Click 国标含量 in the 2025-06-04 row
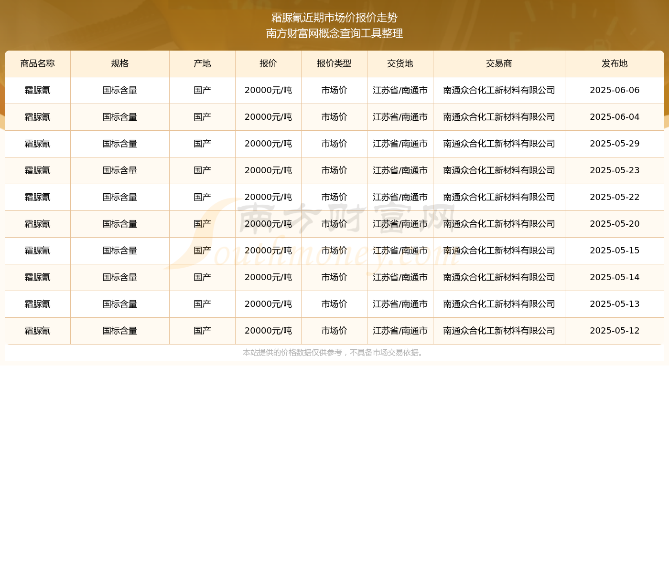The width and height of the screenshot is (669, 575). [x=120, y=117]
